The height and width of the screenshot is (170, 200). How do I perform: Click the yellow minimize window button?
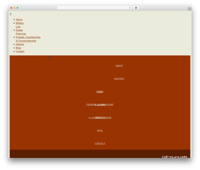14,8
